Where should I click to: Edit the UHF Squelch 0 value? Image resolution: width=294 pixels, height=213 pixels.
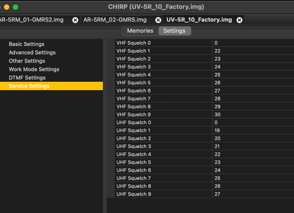253,122
